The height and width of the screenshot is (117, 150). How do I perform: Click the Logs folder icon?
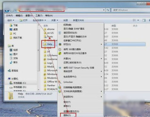(45, 63)
